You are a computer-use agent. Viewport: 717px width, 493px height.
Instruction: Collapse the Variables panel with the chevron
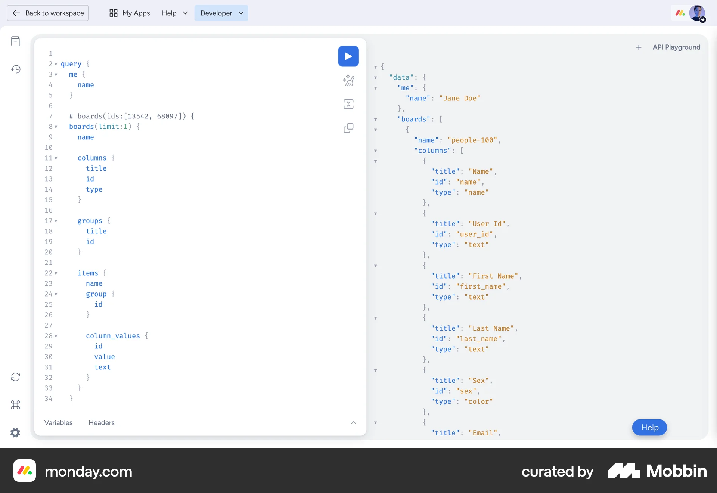pos(353,423)
